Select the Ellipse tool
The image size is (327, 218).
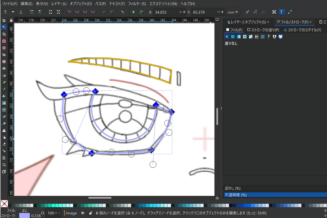(x=4, y=48)
